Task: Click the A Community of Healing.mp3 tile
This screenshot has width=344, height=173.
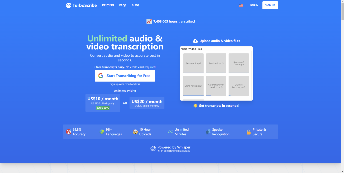Action: tap(216, 86)
